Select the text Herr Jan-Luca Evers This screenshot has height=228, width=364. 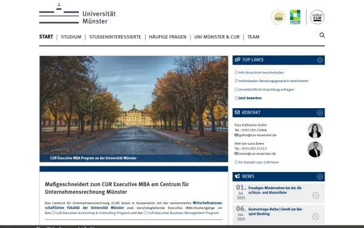pos(249,143)
